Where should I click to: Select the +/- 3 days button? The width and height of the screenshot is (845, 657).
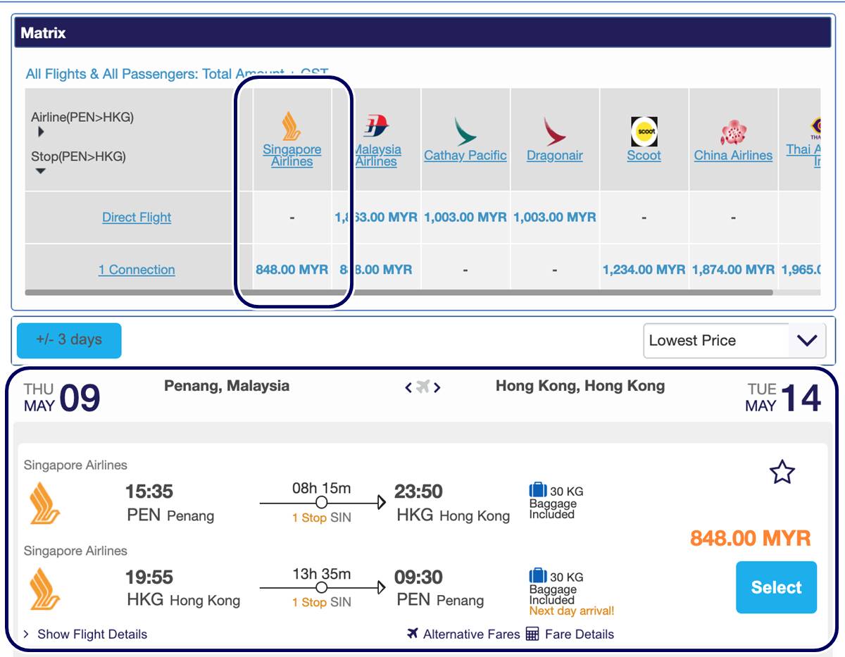[x=69, y=341]
